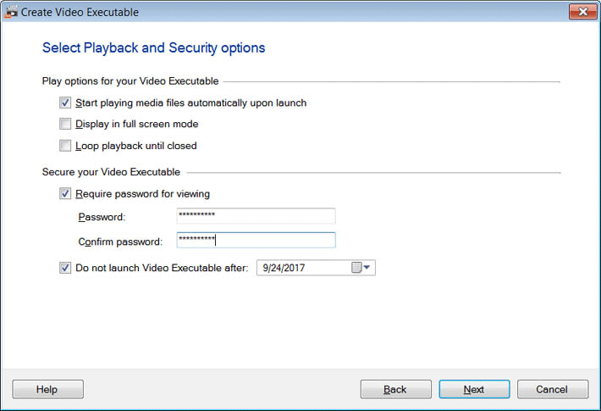Uncheck Do not launch Video Executable after
The width and height of the screenshot is (601, 411).
click(x=66, y=268)
